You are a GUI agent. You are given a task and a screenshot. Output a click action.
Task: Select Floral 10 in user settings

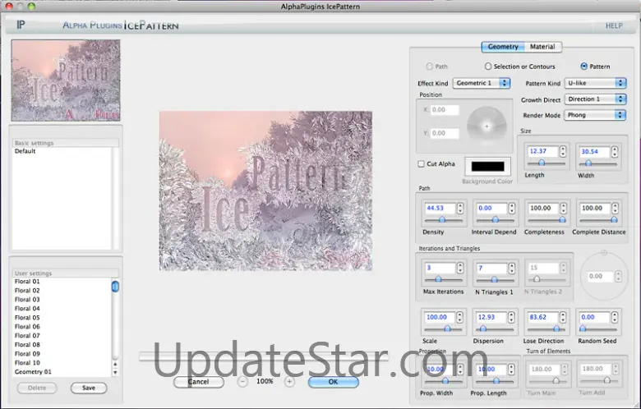point(62,363)
